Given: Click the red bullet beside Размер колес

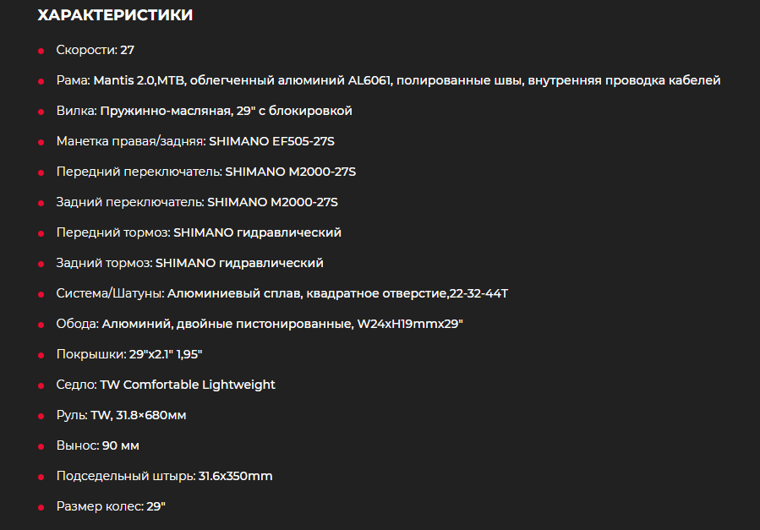Looking at the screenshot, I should [x=41, y=508].
